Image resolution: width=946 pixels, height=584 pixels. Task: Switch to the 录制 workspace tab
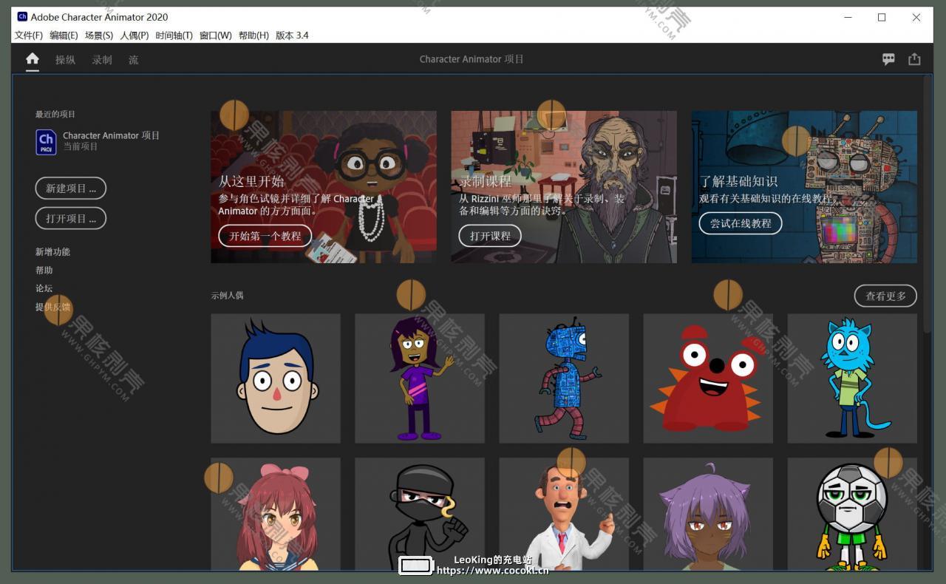click(x=102, y=60)
